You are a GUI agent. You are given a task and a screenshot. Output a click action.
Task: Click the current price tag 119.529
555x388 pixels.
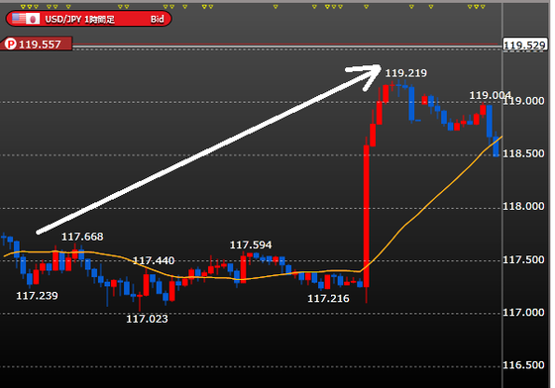coord(524,46)
